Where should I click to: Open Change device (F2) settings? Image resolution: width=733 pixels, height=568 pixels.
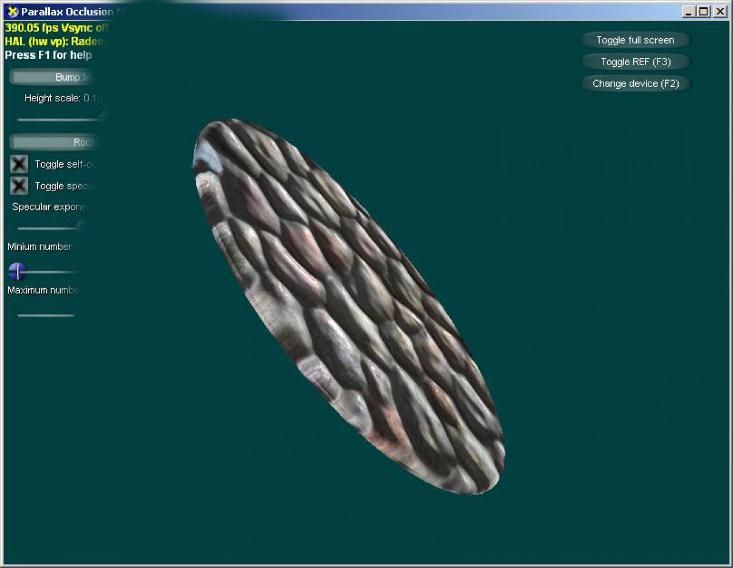(x=636, y=84)
